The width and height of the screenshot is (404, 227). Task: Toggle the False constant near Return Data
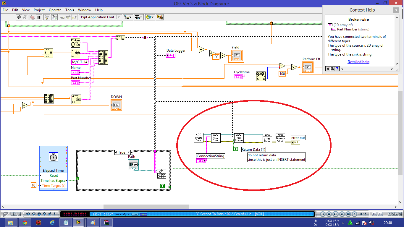point(235,149)
